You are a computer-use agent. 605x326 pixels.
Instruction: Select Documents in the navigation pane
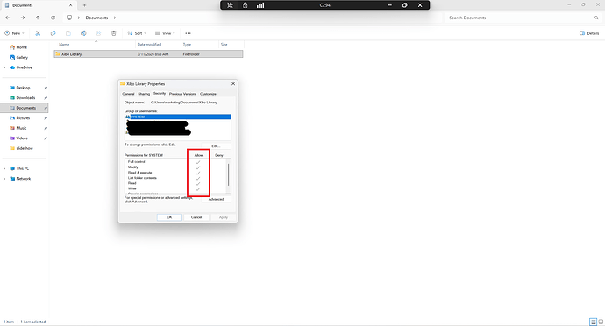(x=25, y=108)
